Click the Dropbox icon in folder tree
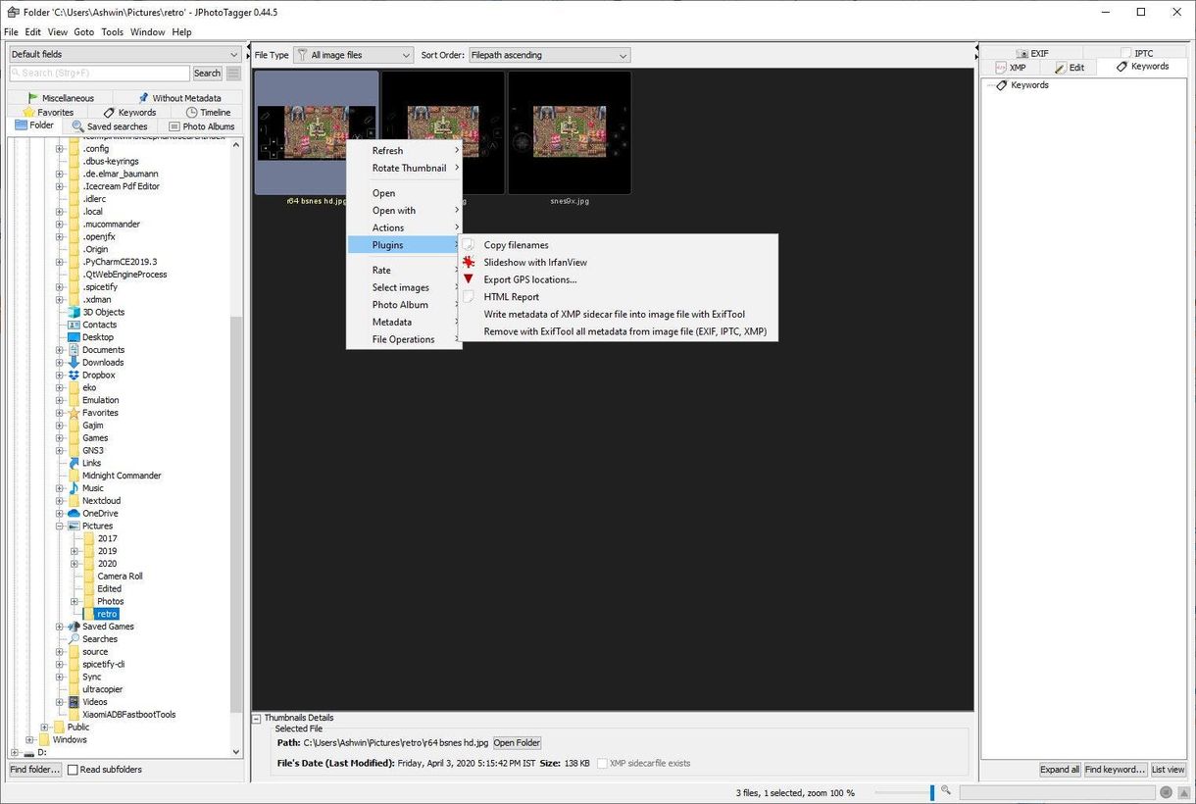 [x=74, y=376]
